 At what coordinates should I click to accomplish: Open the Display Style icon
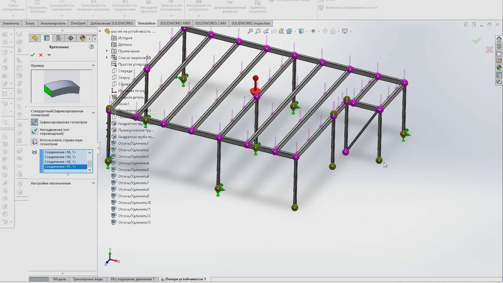tap(301, 31)
